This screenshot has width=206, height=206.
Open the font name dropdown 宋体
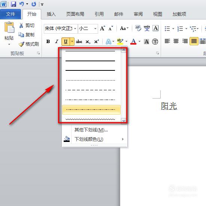pyautogui.click(x=75, y=28)
